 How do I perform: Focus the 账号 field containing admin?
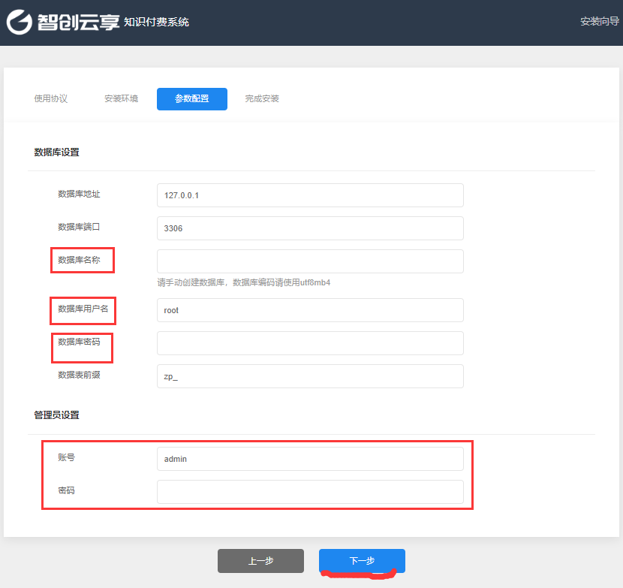click(310, 459)
